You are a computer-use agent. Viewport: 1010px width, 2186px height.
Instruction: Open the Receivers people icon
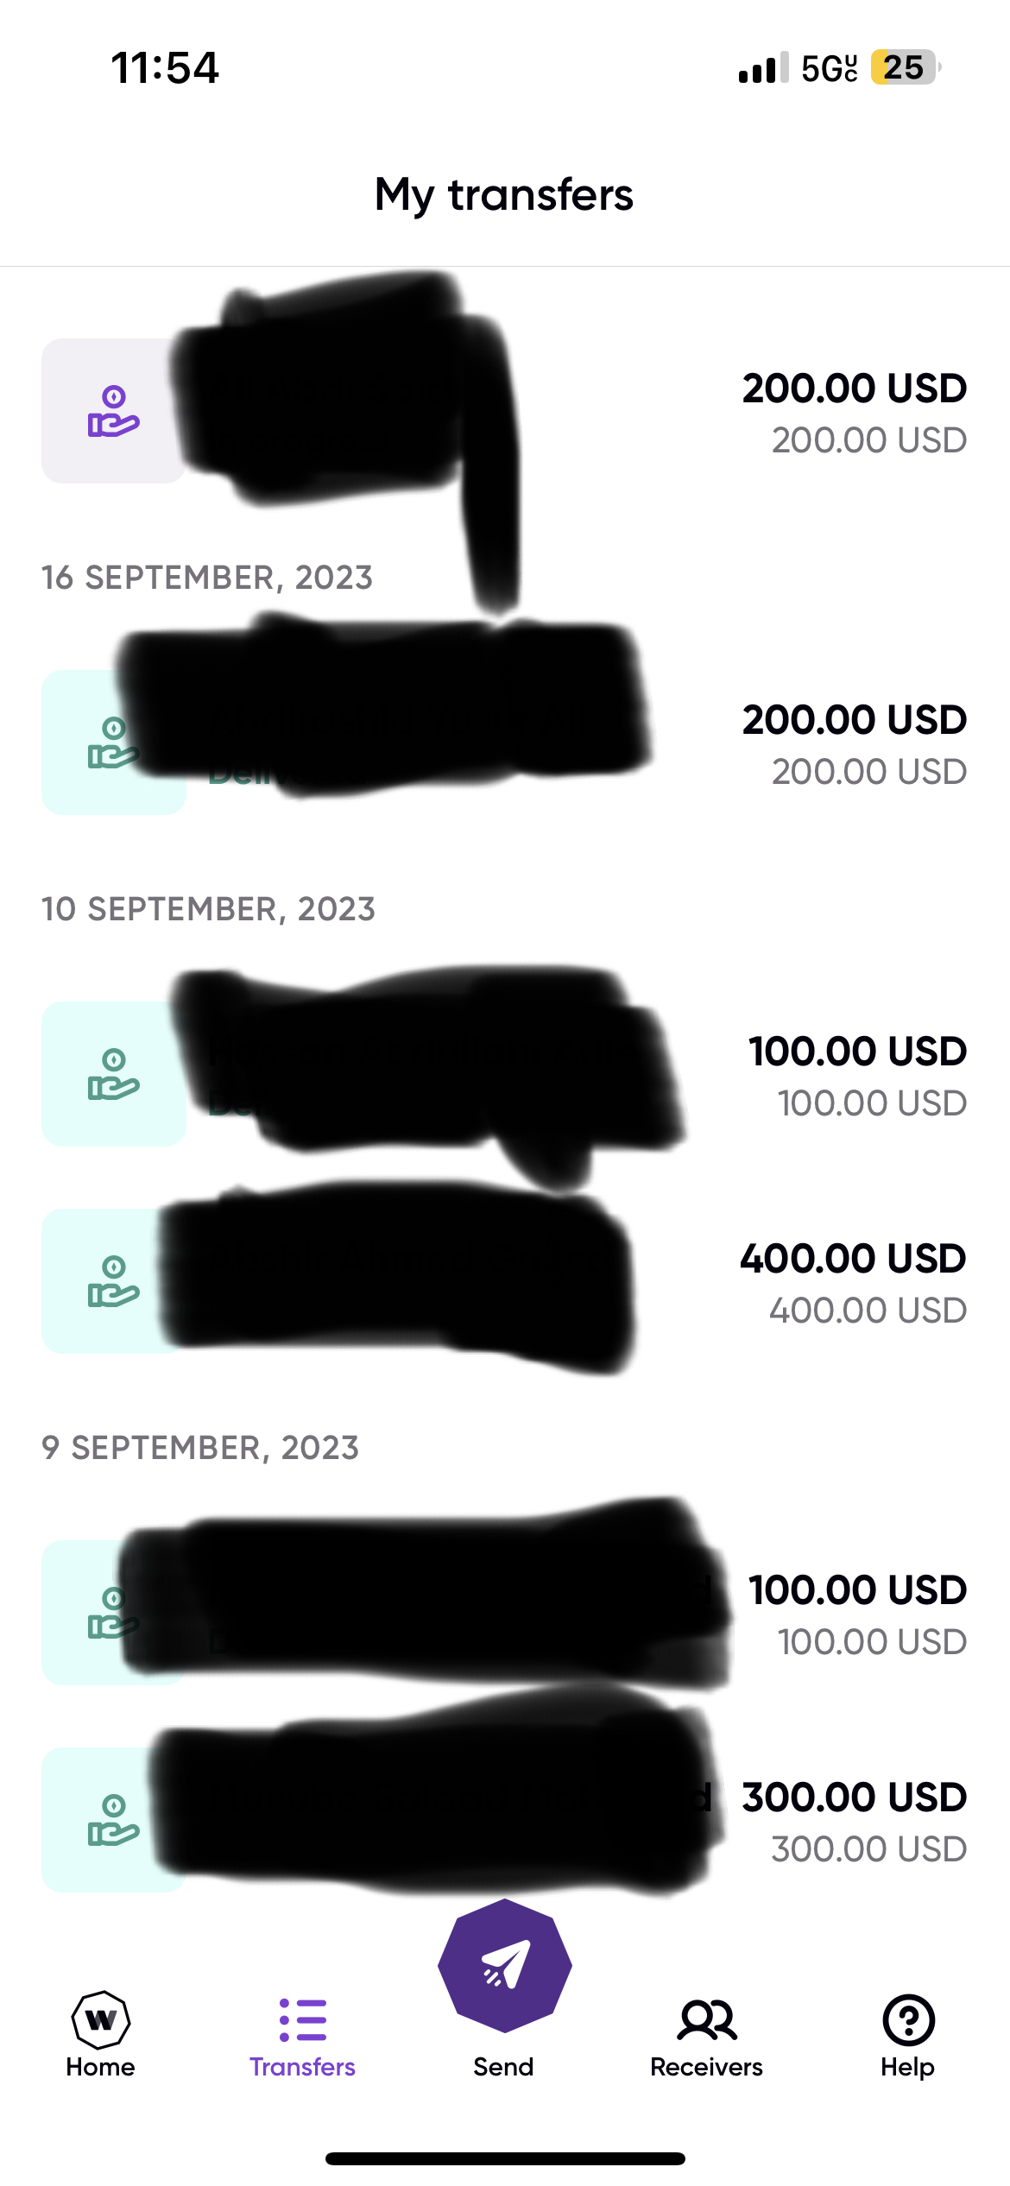707,2020
